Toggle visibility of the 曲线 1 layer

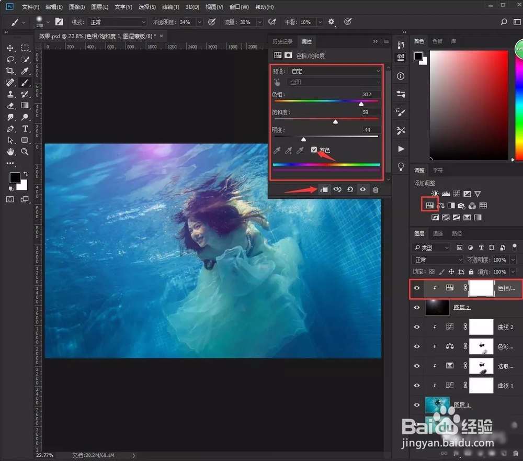click(417, 386)
